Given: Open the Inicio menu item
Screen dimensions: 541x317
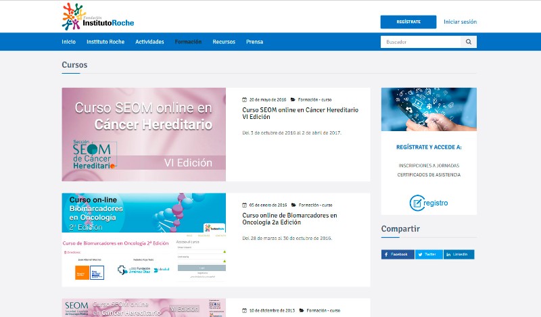Looking at the screenshot, I should [69, 42].
